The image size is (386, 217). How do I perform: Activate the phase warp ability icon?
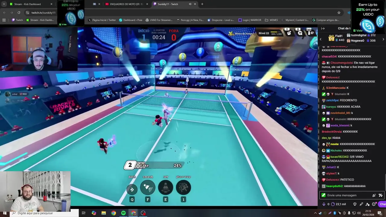click(x=183, y=188)
